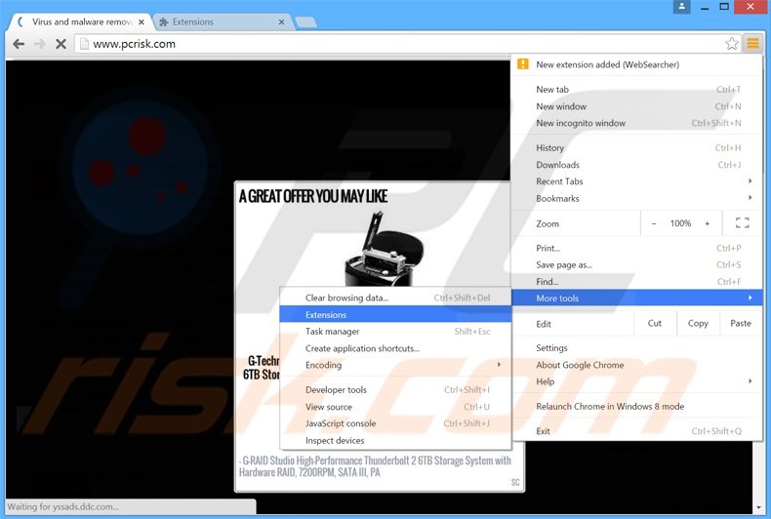
Task: Click the Copy button in Edit row
Action: pyautogui.click(x=698, y=323)
